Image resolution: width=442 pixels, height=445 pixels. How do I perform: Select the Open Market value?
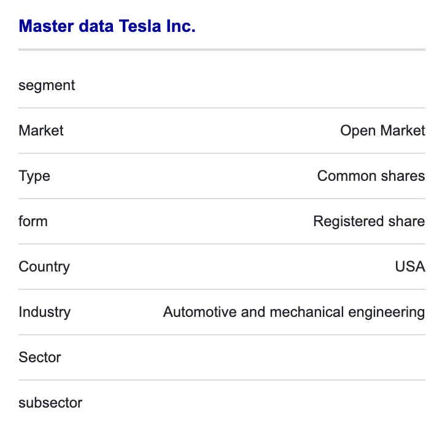[x=382, y=131]
